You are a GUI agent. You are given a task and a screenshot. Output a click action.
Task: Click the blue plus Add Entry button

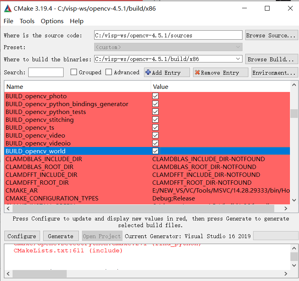pyautogui.click(x=167, y=73)
